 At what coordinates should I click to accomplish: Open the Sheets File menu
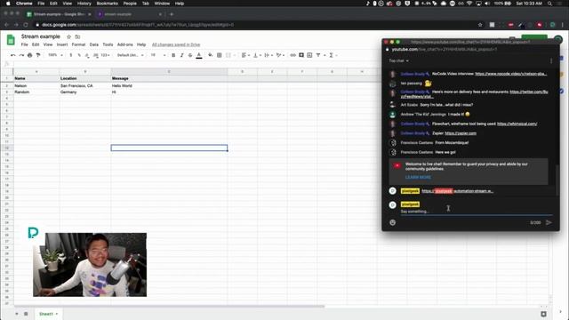(x=24, y=44)
